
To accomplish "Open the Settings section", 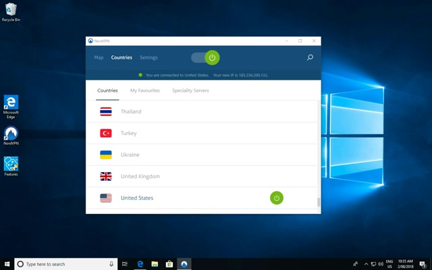I will pos(148,58).
